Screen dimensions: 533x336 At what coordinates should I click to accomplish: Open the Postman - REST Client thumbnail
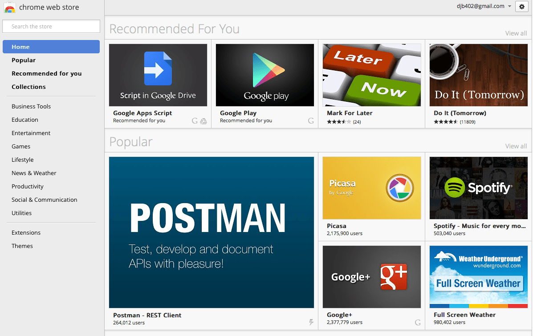[211, 232]
